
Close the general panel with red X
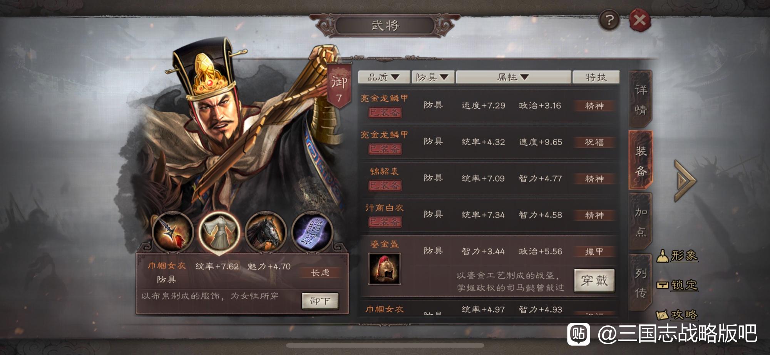640,20
